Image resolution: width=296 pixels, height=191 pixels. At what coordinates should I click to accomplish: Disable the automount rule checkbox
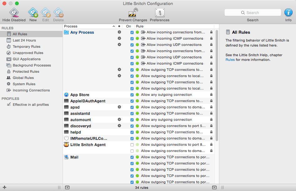coord(132,120)
